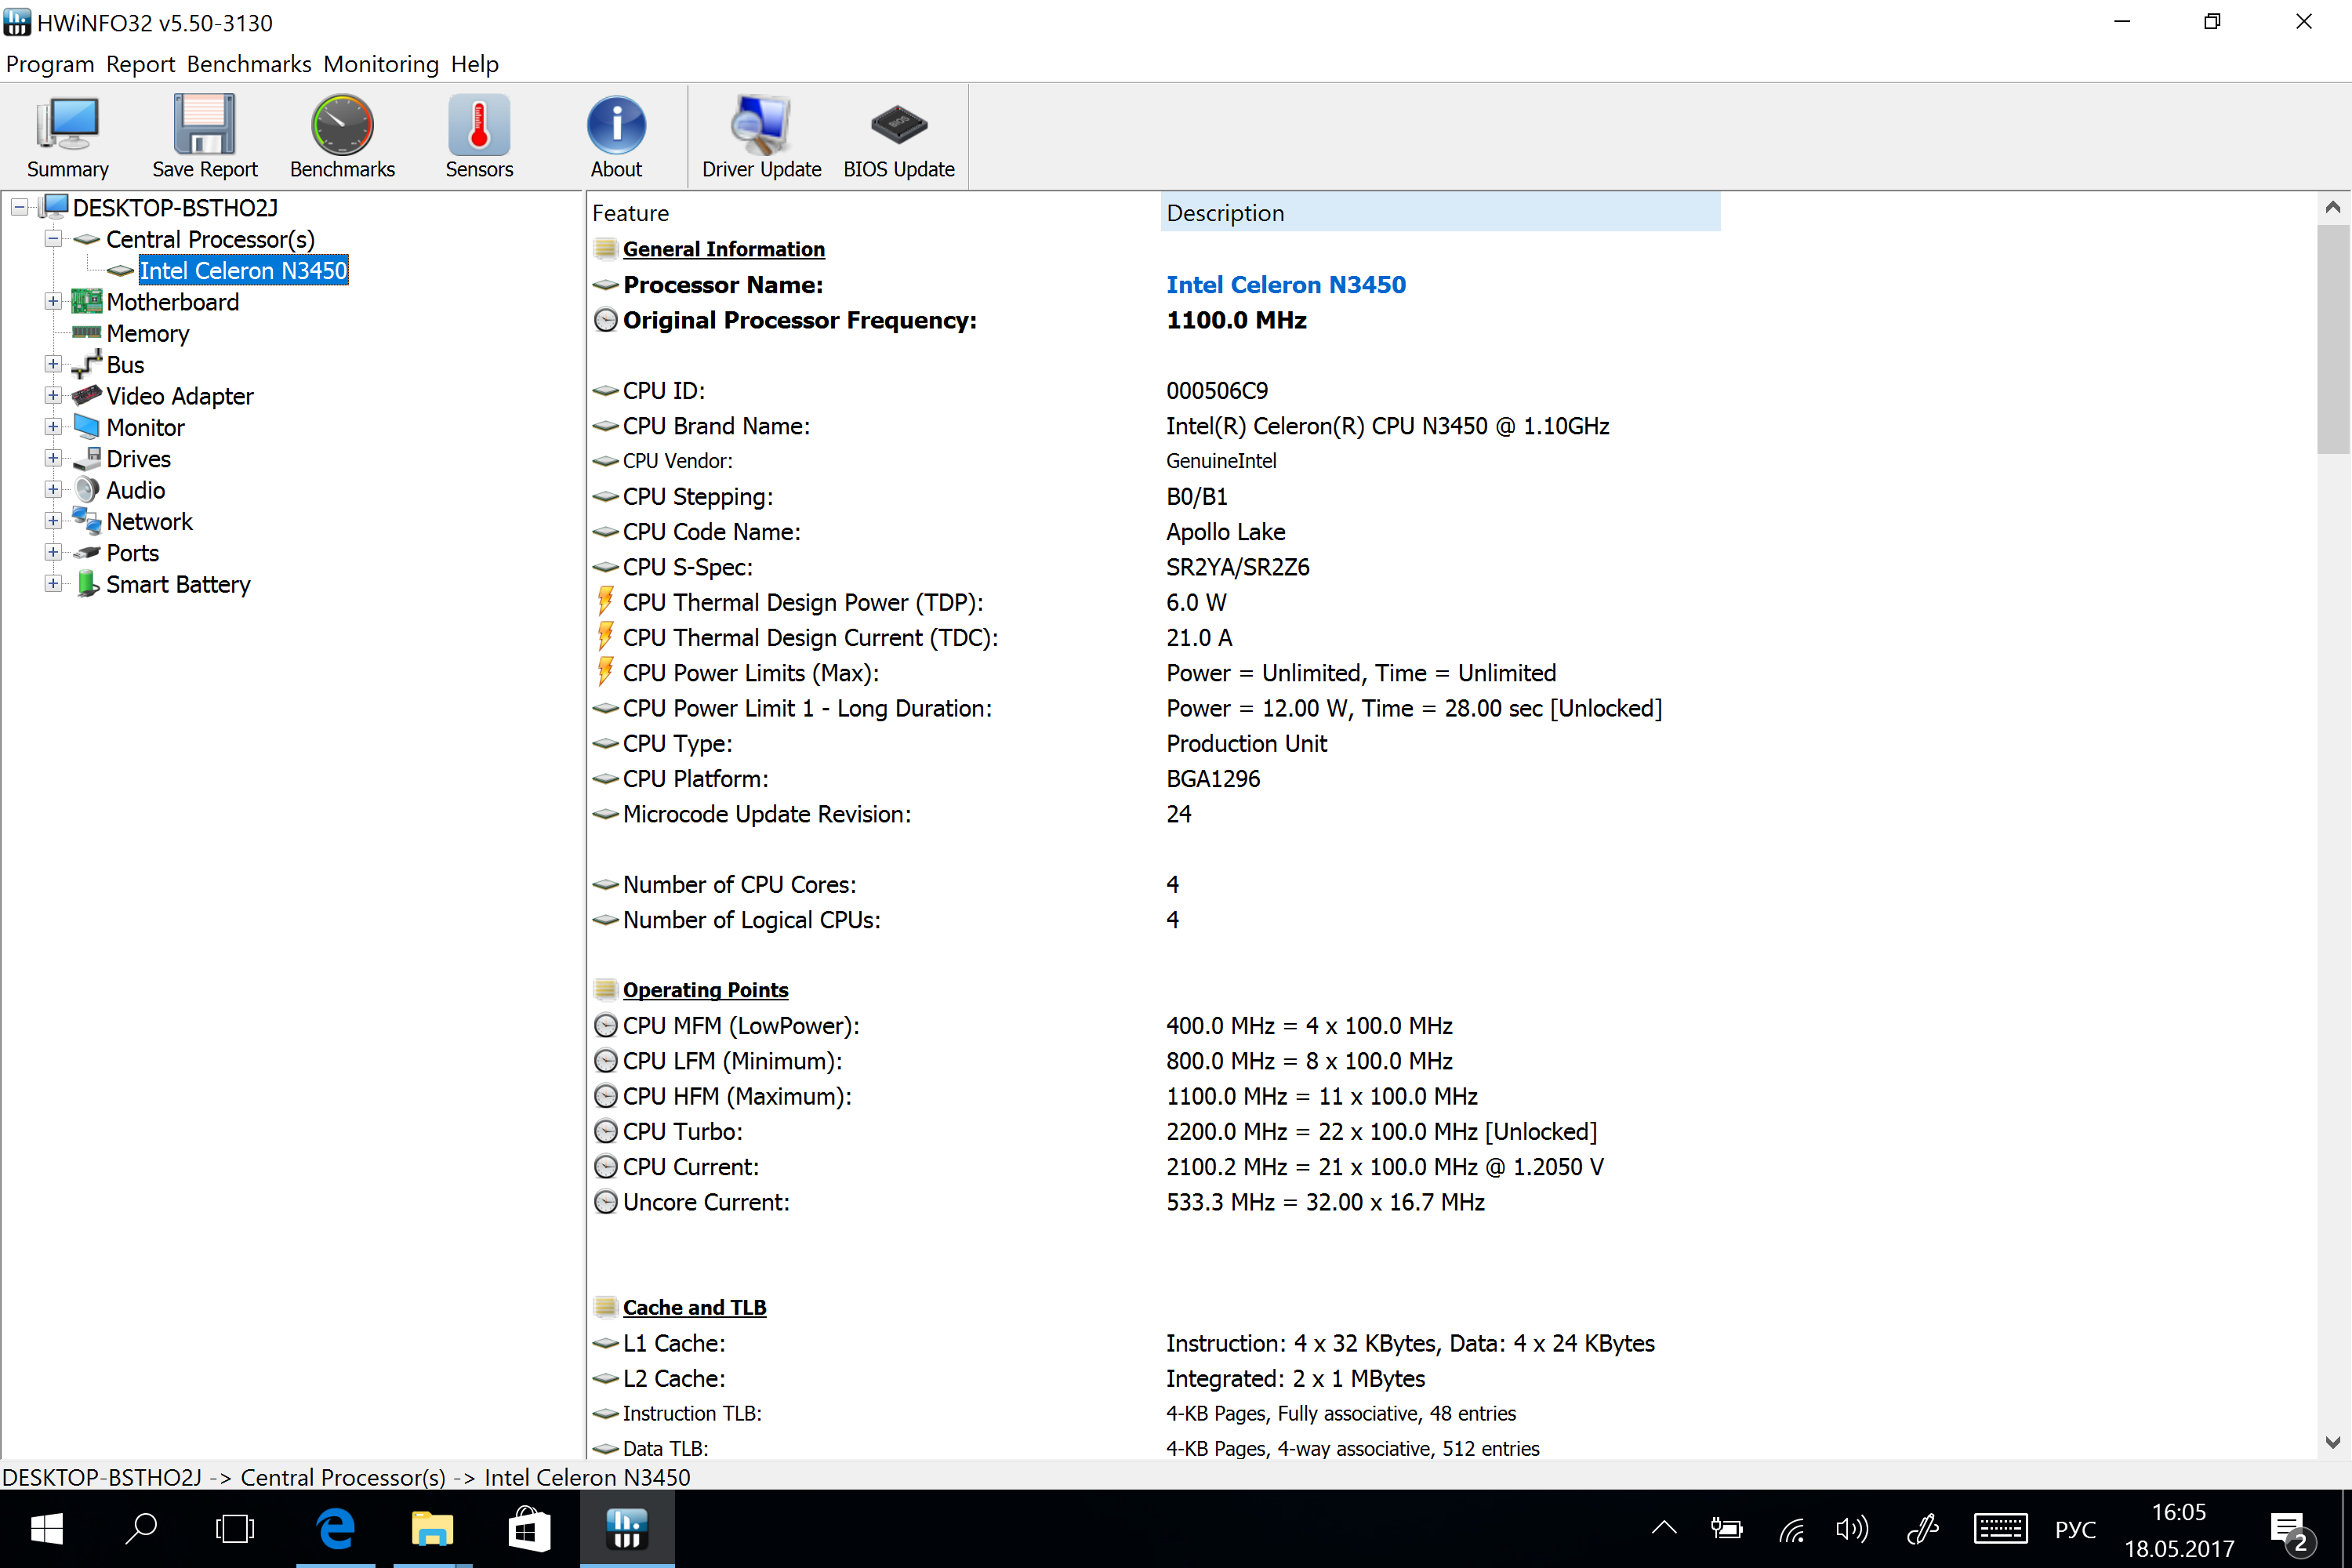The width and height of the screenshot is (2352, 1568).
Task: Expand the Video Adapter node
Action: coord(53,395)
